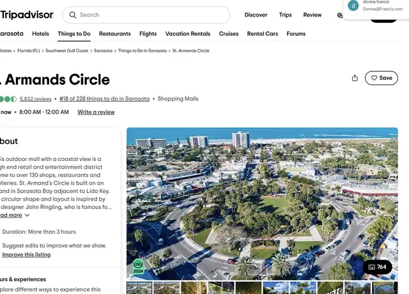Click the 8:00 AM - 12:00 AM hours text

pyautogui.click(x=44, y=112)
